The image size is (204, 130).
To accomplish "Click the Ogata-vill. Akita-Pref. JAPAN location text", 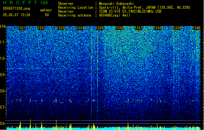I will coord(145,7).
